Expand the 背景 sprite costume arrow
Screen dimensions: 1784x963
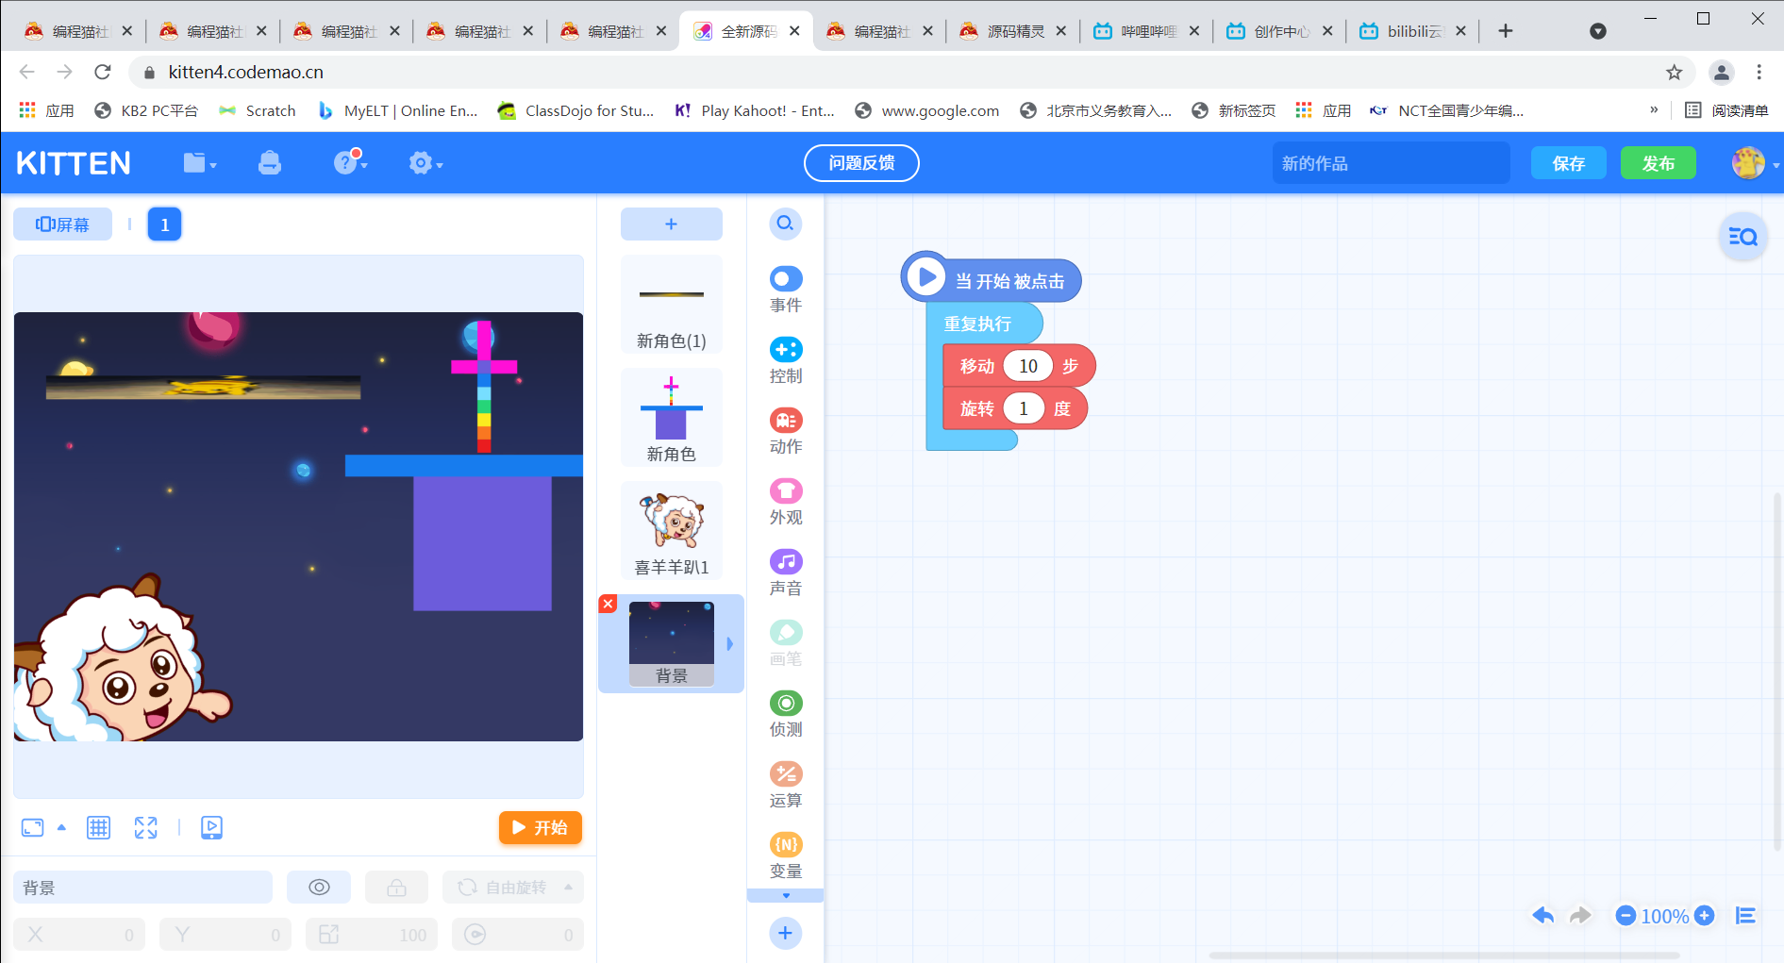(x=729, y=644)
